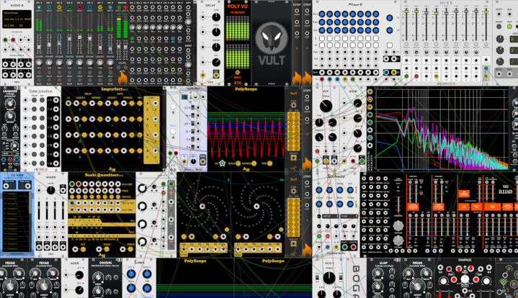Click MIX8 channel 1 pan knob
Image resolution: width=518 pixels, height=298 pixels.
pos(406,52)
